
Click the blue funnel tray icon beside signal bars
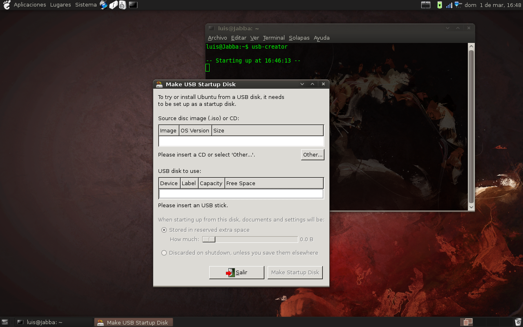point(458,5)
